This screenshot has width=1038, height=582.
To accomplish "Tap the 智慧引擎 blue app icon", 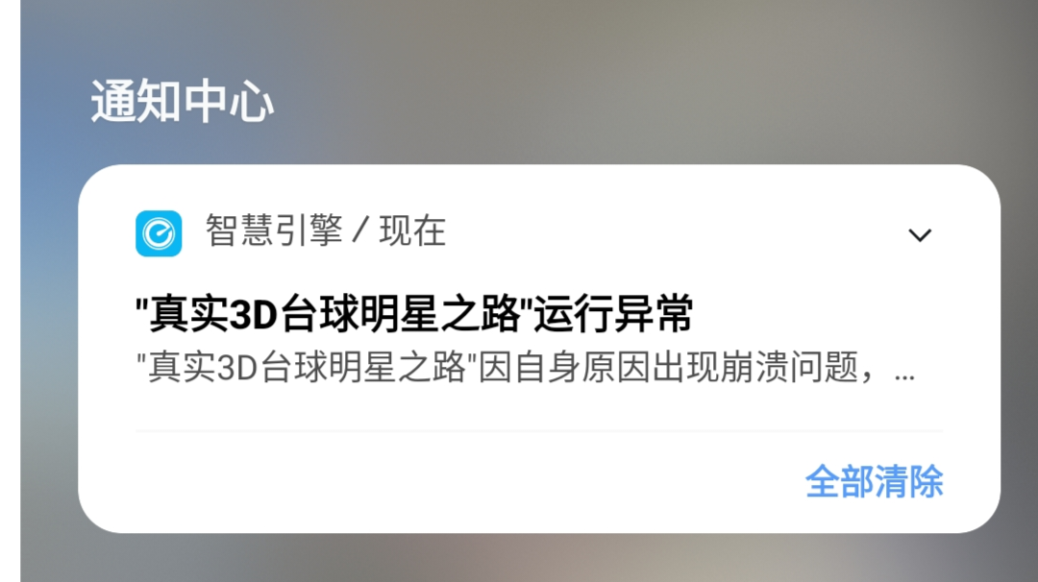I will coord(159,233).
